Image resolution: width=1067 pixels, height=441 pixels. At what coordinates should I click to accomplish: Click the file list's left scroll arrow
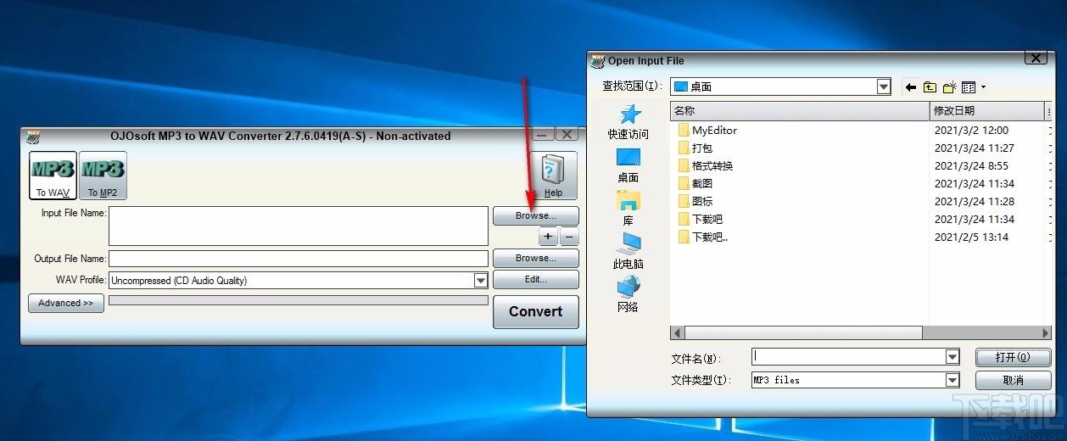coord(677,333)
